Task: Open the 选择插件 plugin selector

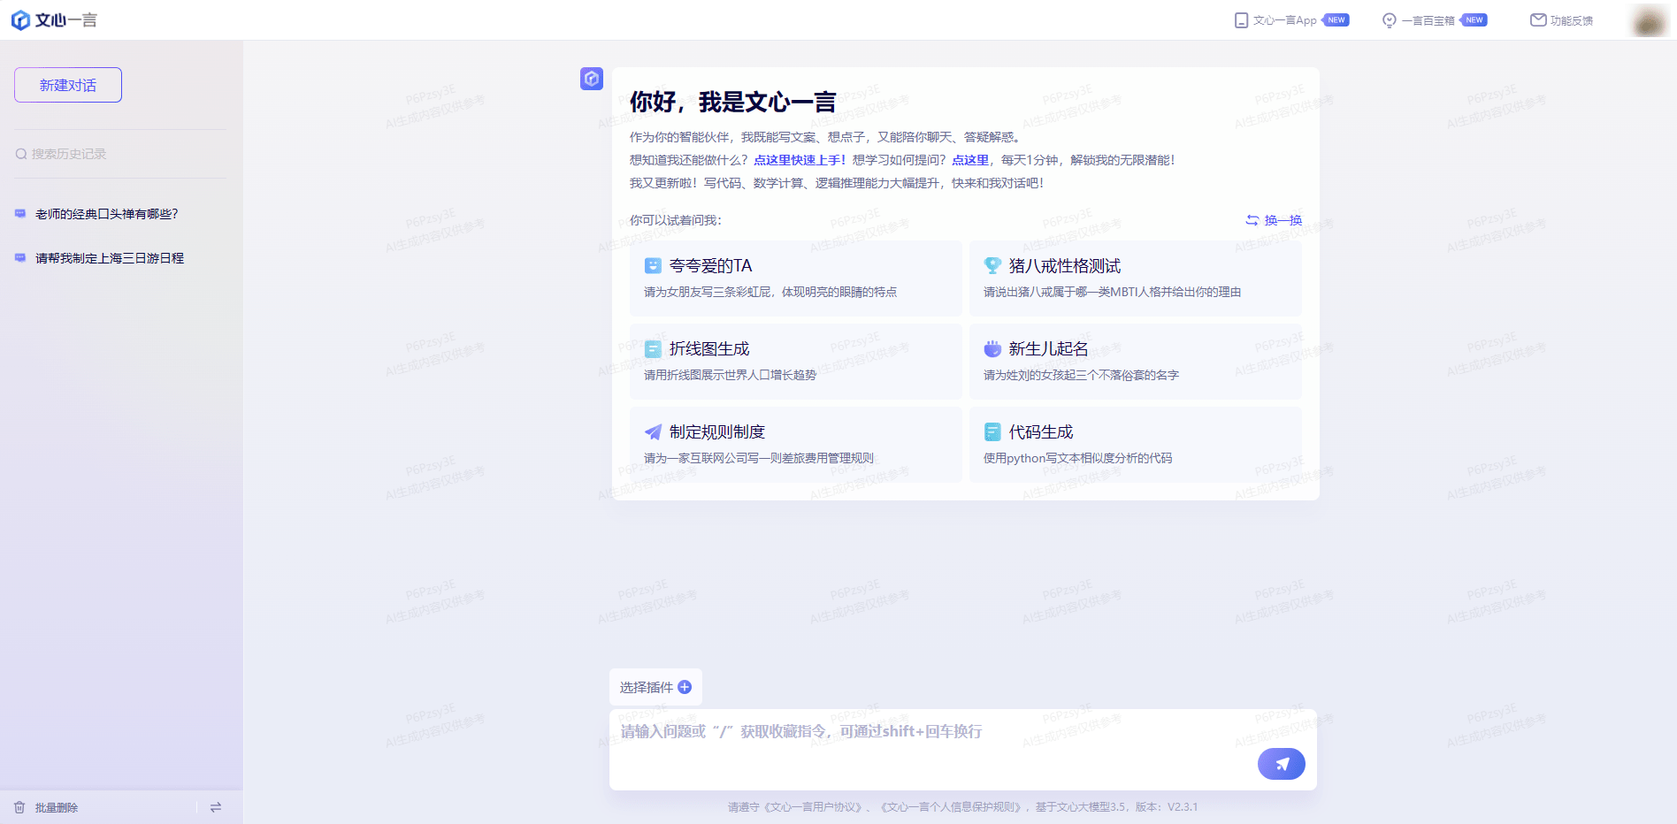Action: (x=655, y=687)
